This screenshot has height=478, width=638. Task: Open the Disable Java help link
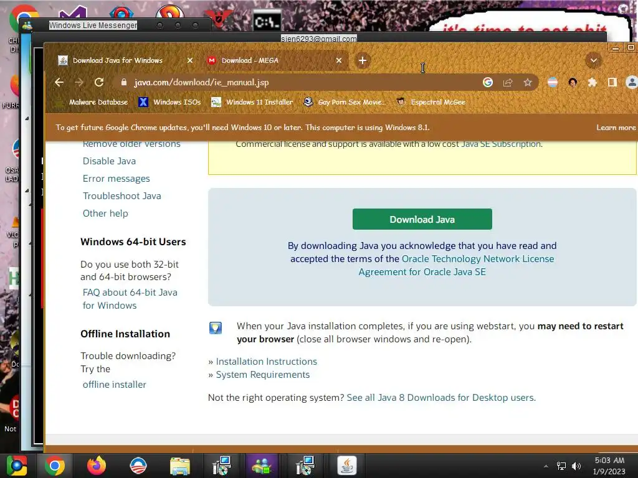(x=109, y=161)
